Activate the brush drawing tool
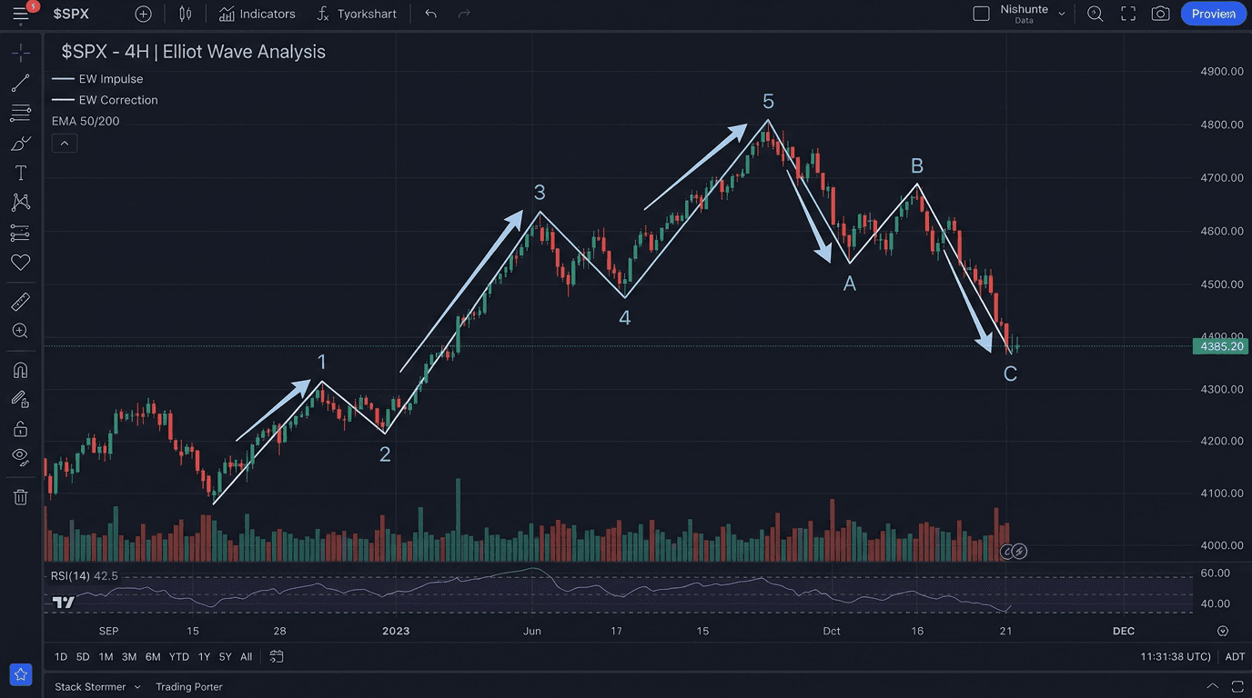Viewport: 1252px width, 698px height. [x=20, y=143]
